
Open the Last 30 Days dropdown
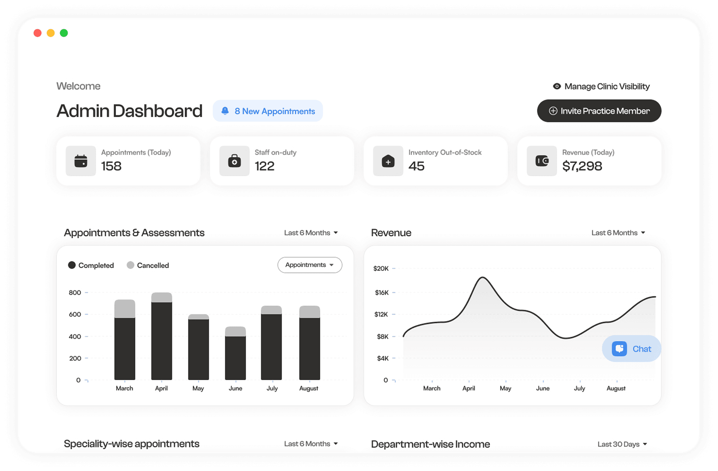coord(622,444)
